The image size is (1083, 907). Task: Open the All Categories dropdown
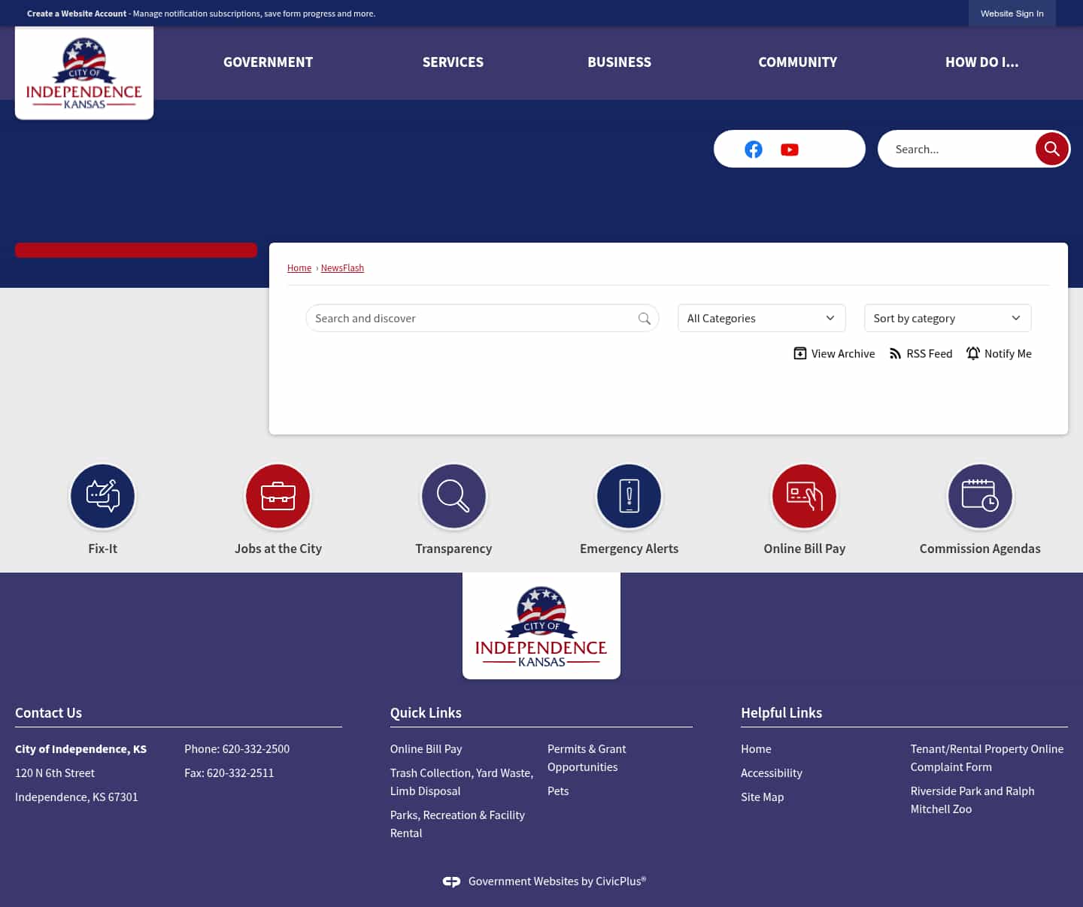click(x=761, y=318)
